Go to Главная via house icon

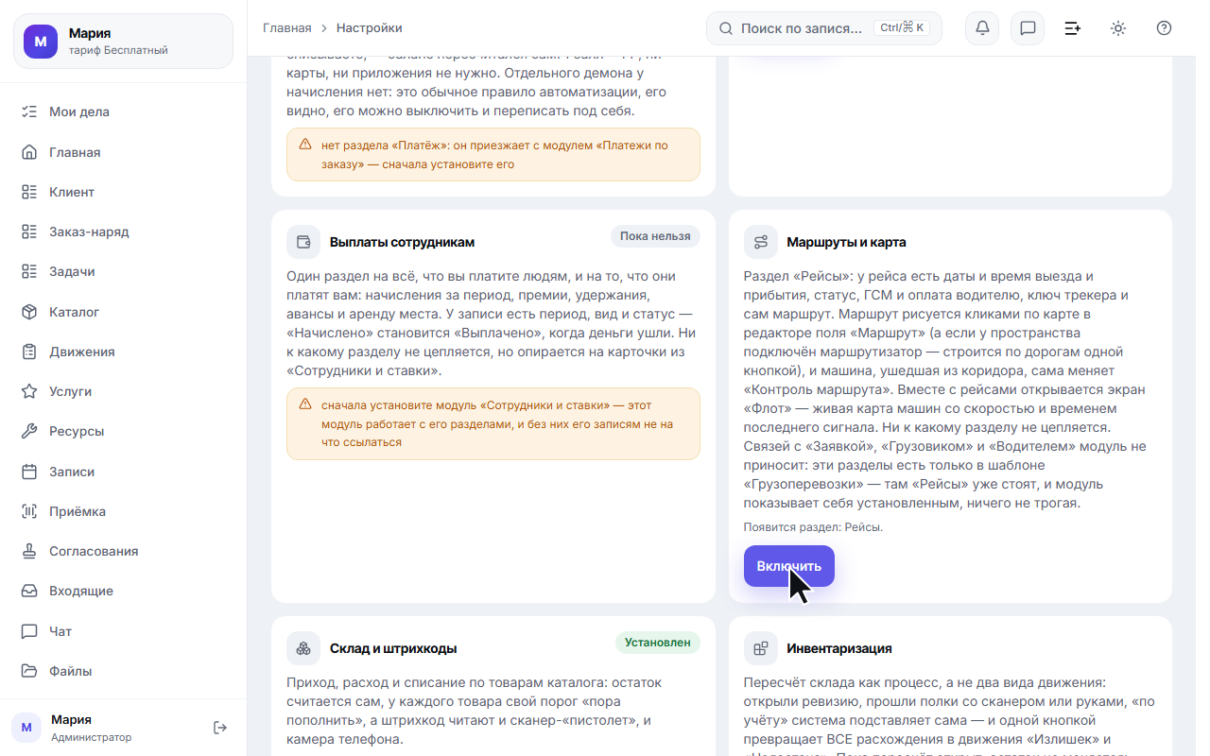[29, 152]
